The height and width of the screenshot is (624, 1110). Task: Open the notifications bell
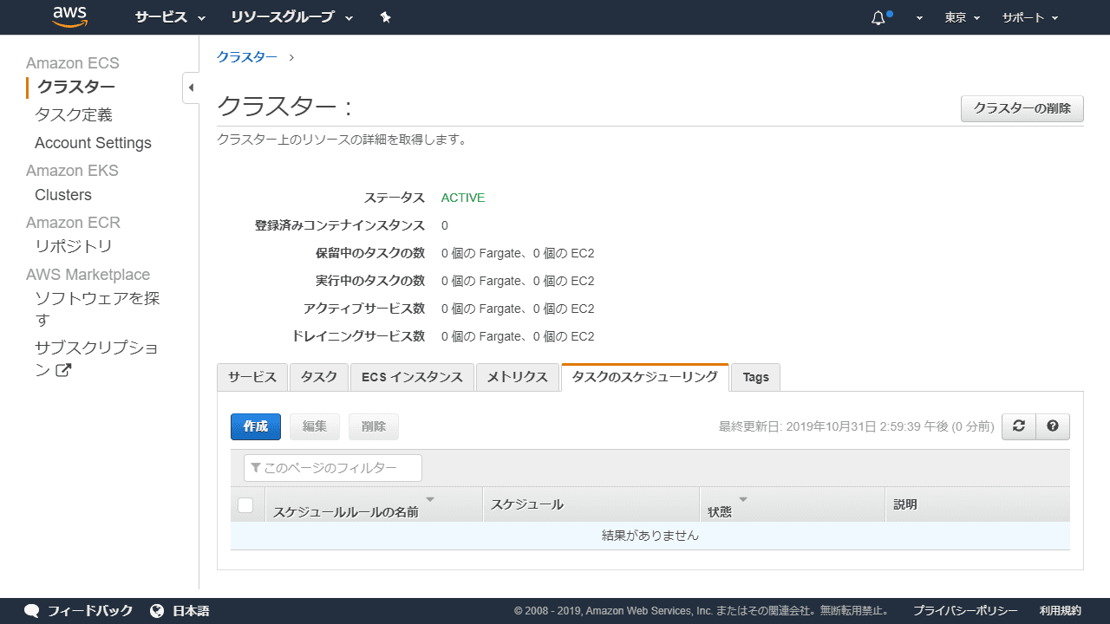click(x=879, y=17)
